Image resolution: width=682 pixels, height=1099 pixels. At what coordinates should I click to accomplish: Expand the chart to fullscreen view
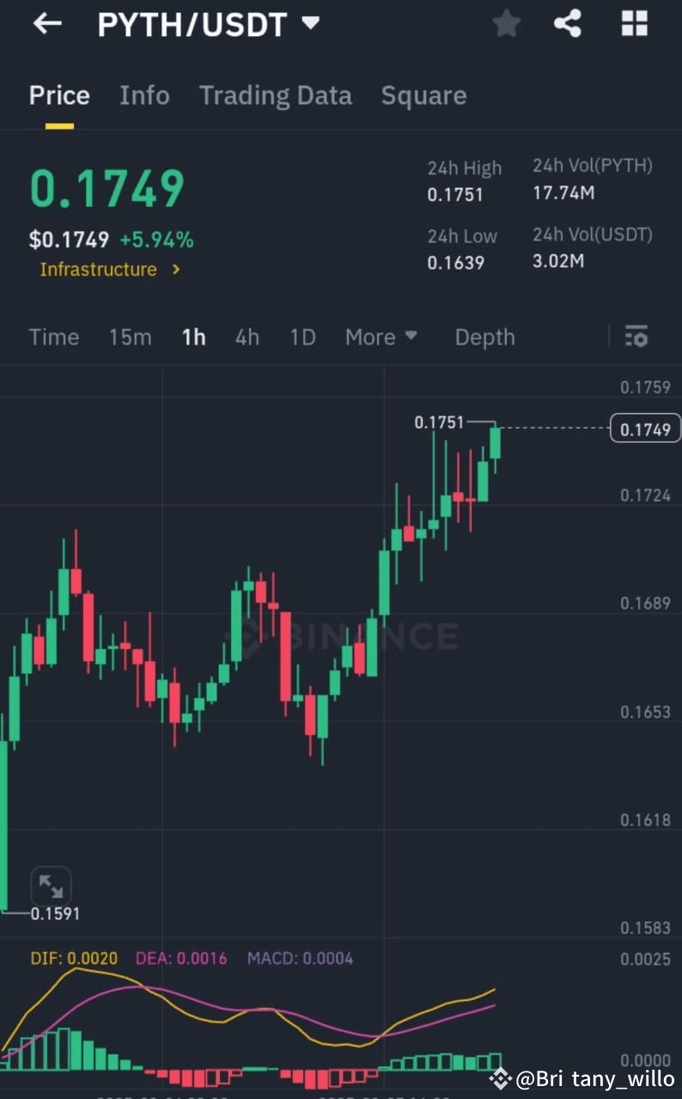coord(52,885)
